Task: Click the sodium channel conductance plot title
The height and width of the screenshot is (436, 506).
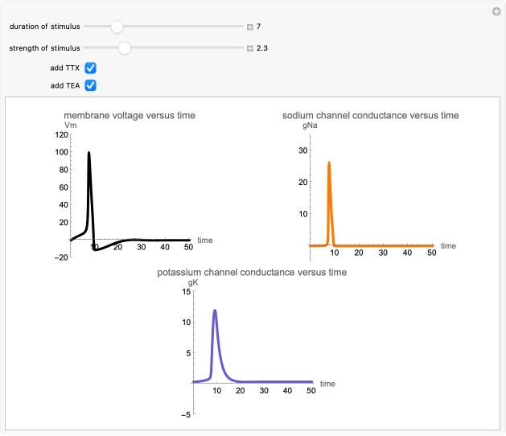Action: [x=371, y=116]
